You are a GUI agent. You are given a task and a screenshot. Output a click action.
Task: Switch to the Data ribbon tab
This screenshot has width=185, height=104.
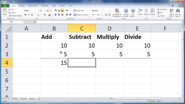coord(54,6)
